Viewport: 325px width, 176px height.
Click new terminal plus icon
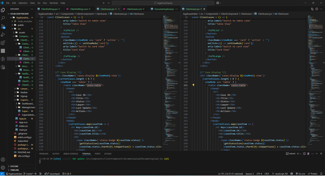(297, 153)
